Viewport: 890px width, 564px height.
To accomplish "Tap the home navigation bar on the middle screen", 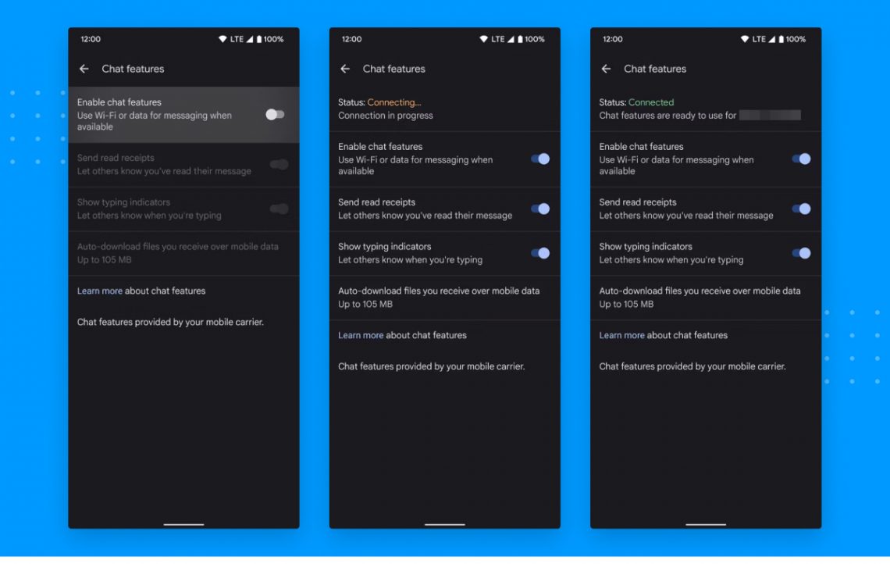I will click(x=445, y=525).
